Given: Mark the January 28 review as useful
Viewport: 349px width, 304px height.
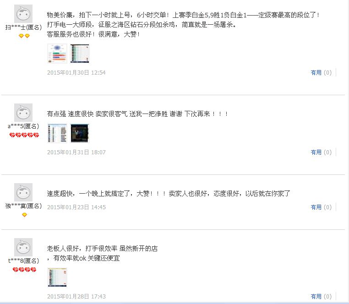Looking at the screenshot, I should pyautogui.click(x=321, y=296).
